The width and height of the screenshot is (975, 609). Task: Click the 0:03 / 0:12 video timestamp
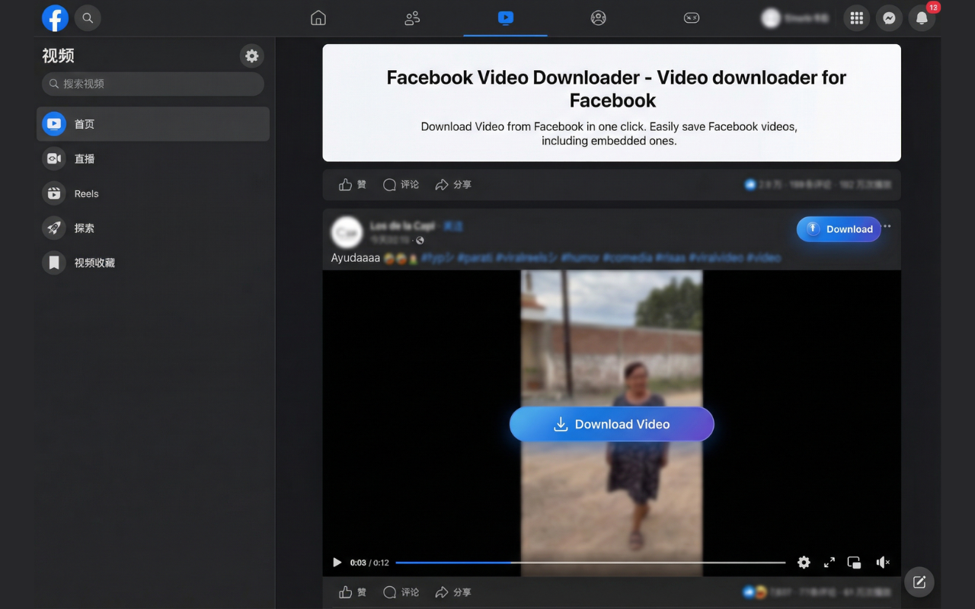[x=369, y=563]
